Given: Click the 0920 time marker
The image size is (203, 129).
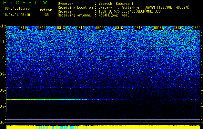Looking at the screenshot, I should (x=197, y=28).
